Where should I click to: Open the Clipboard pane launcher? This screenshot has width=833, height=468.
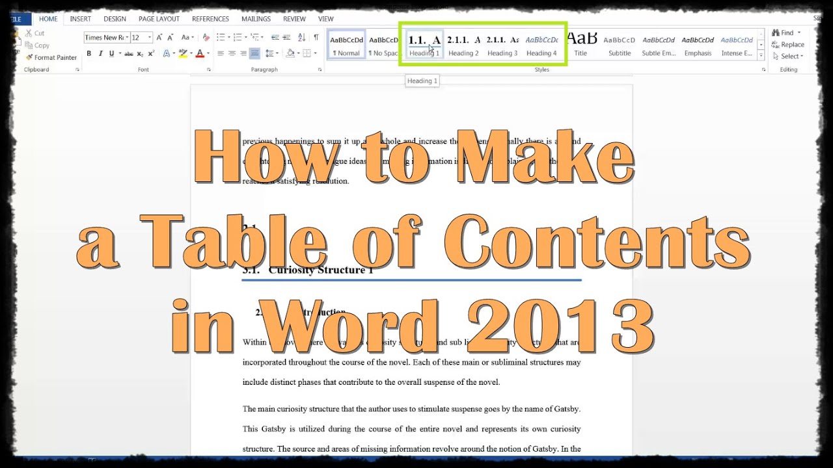point(77,70)
